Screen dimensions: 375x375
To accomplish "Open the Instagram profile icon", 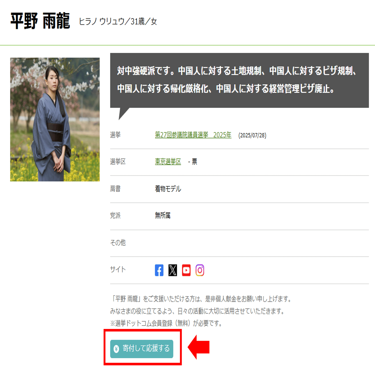I will point(200,270).
